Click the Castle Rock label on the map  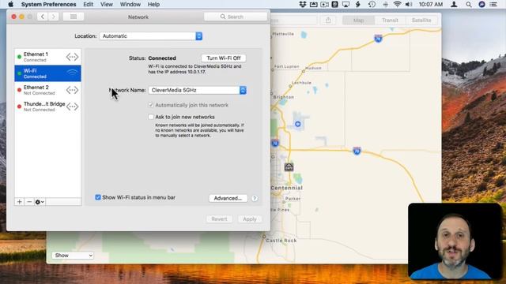[281, 241]
